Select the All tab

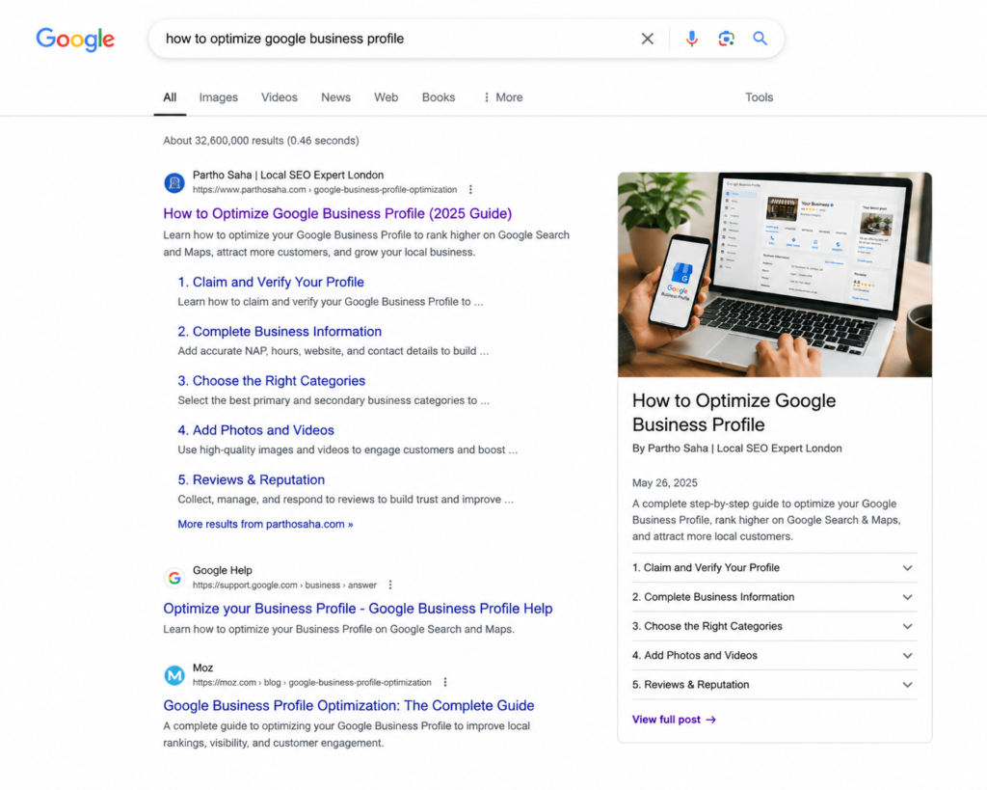pos(170,97)
